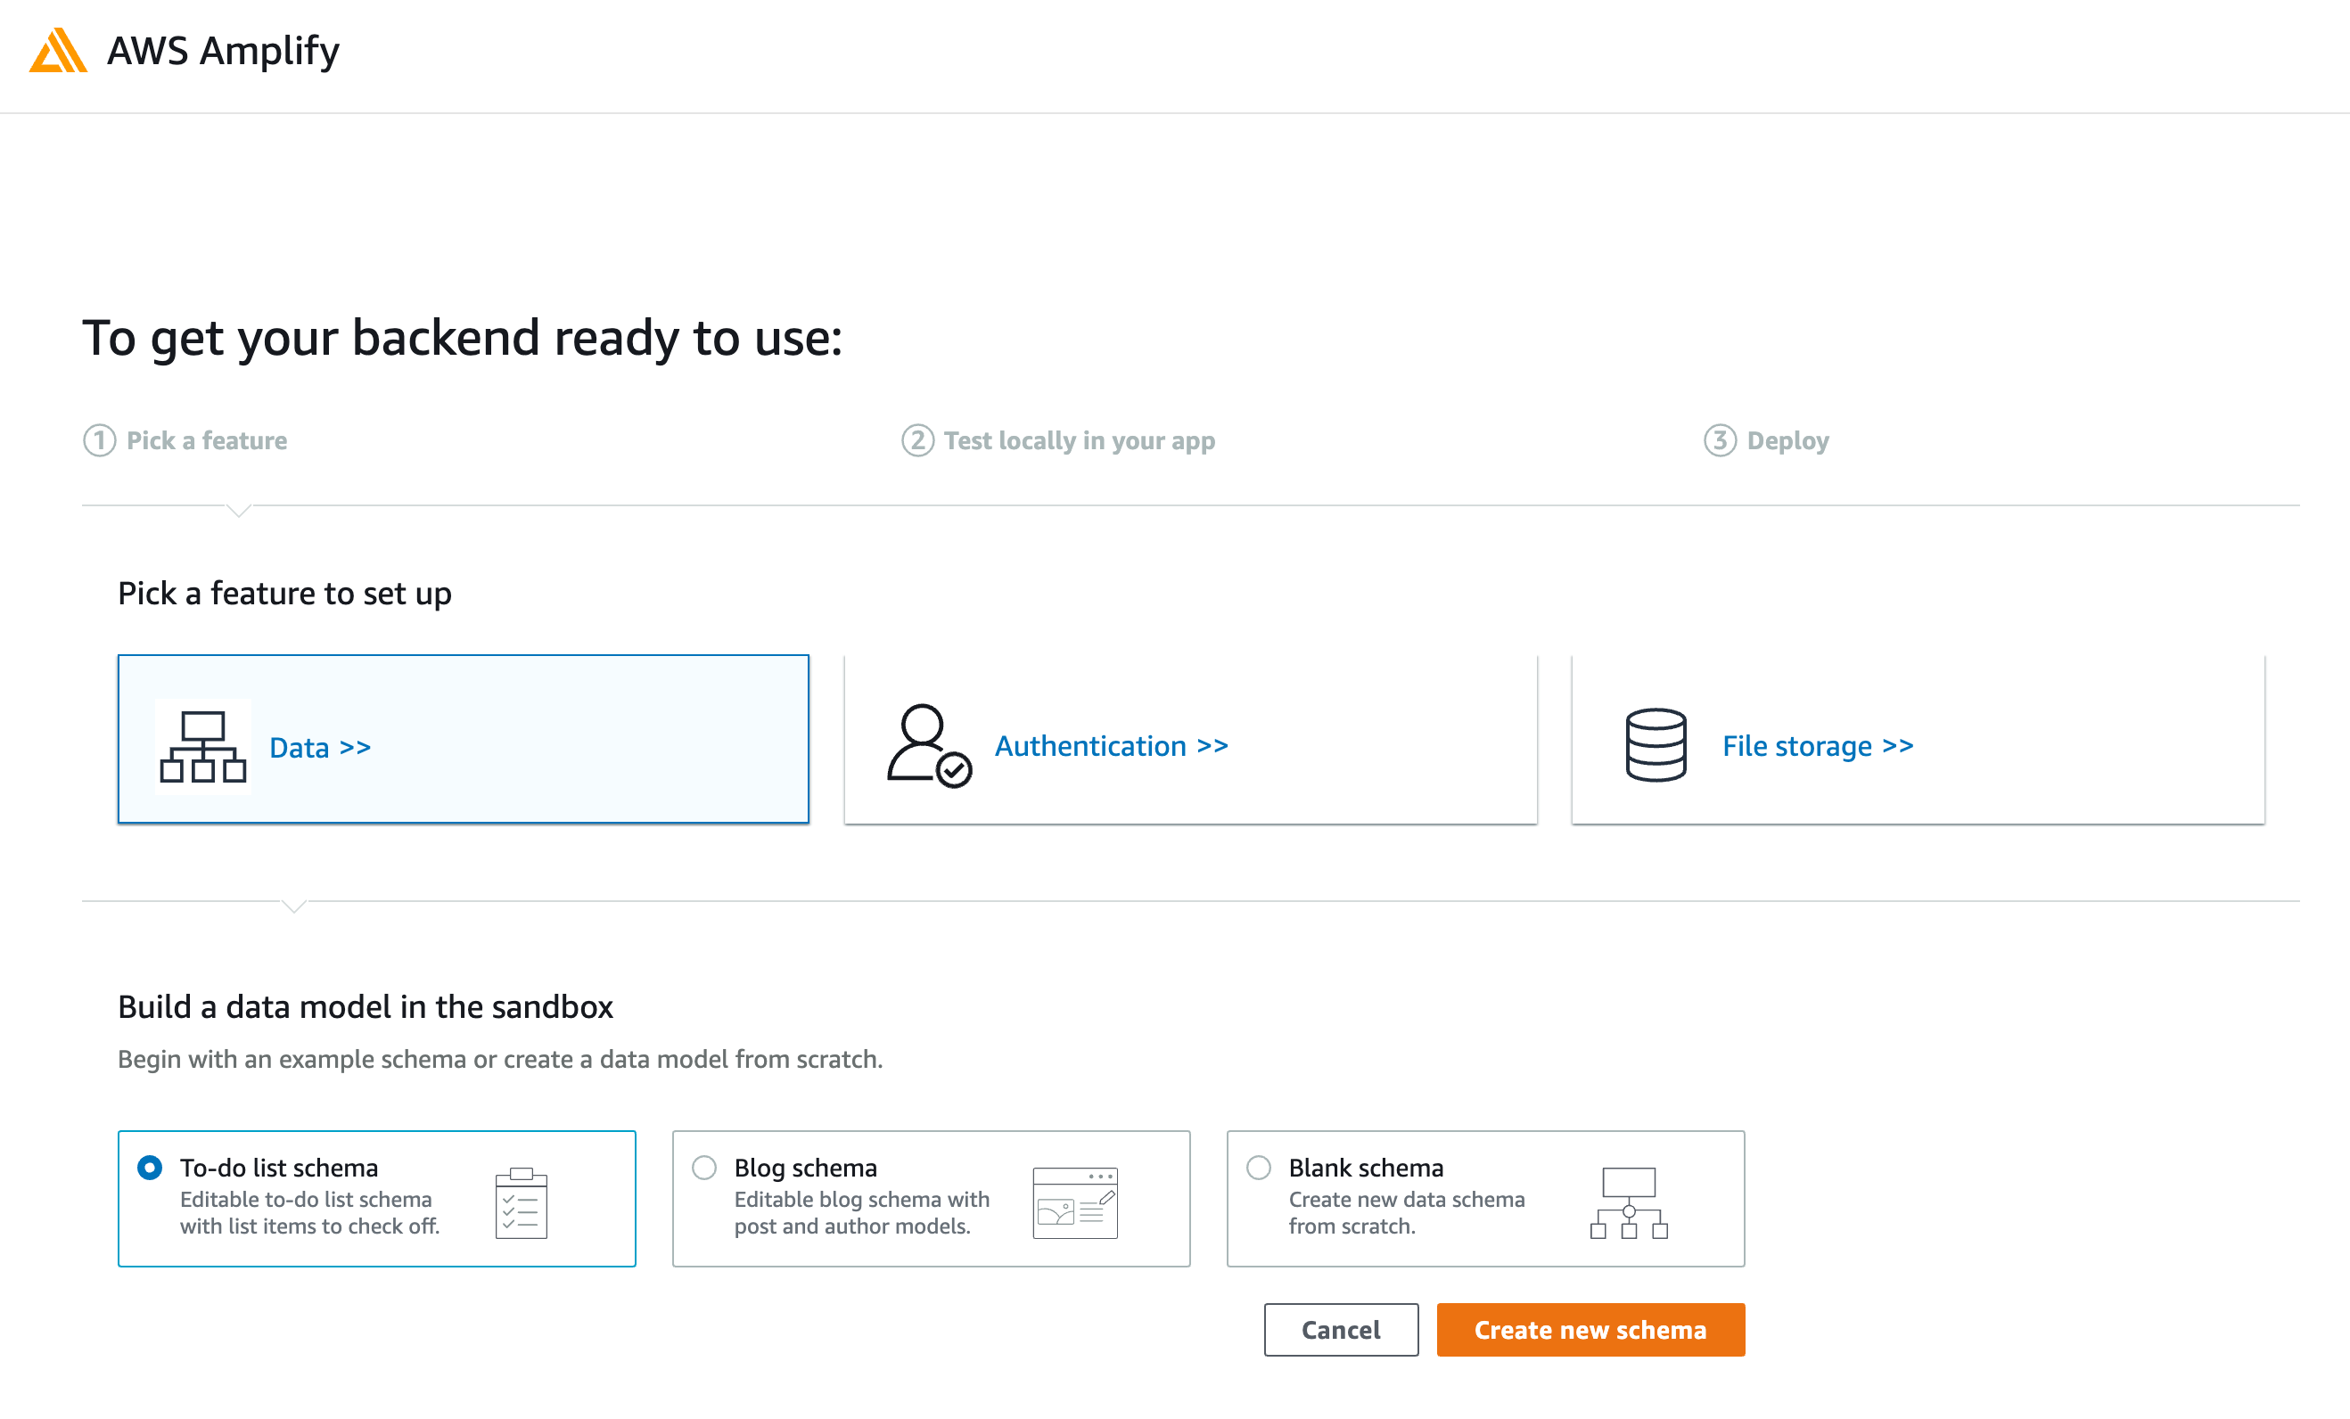This screenshot has height=1419, width=2350.
Task: Click the AWS Amplify logo icon
Action: point(58,51)
